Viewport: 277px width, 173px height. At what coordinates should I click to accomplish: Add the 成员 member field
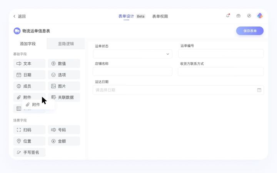click(x=29, y=86)
